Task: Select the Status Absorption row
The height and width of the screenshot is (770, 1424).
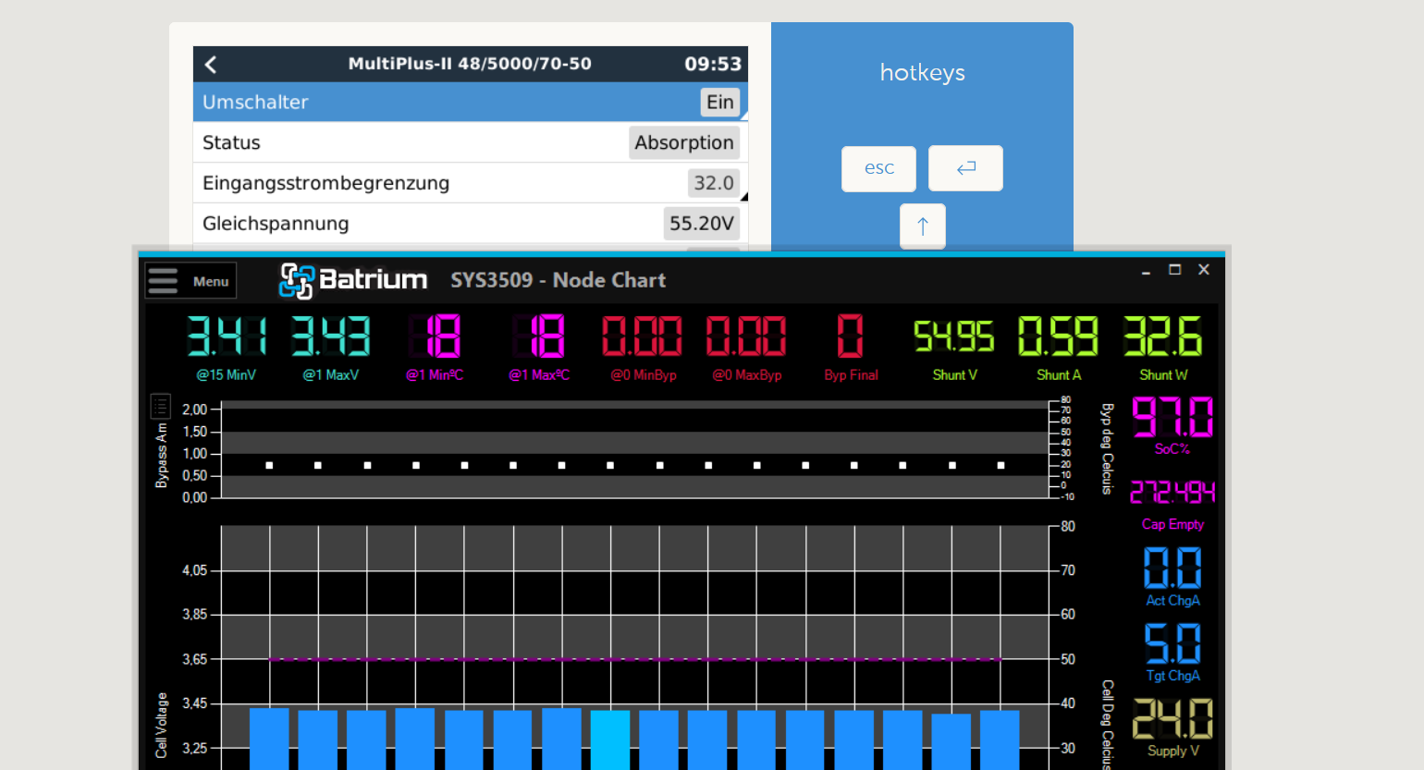Action: coord(470,142)
